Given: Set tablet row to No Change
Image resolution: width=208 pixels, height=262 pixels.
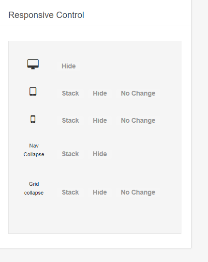Looking at the screenshot, I should (x=138, y=93).
